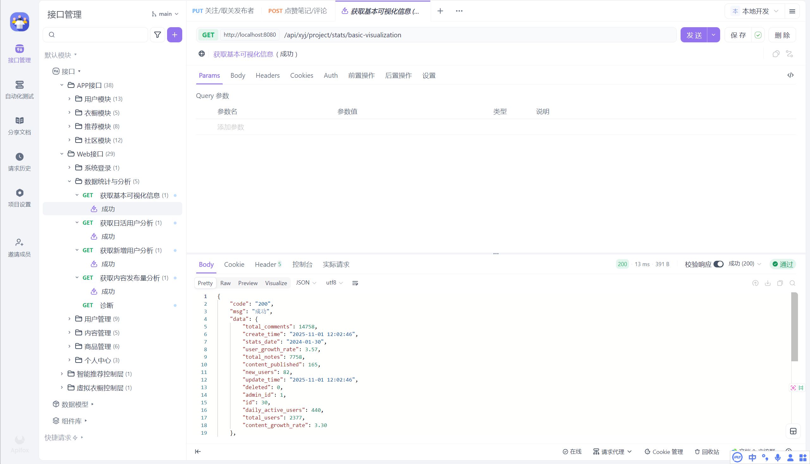Click the 保存 button
Image resolution: width=810 pixels, height=464 pixels.
738,35
